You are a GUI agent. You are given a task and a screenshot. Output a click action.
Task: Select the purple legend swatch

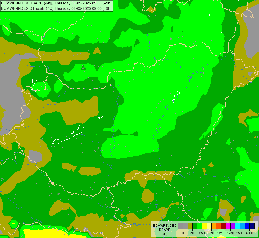coord(233,226)
